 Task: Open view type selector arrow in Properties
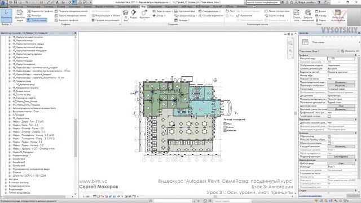click(359, 42)
